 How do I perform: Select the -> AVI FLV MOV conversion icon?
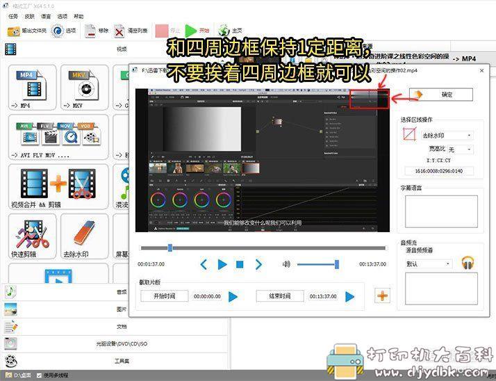[58, 137]
